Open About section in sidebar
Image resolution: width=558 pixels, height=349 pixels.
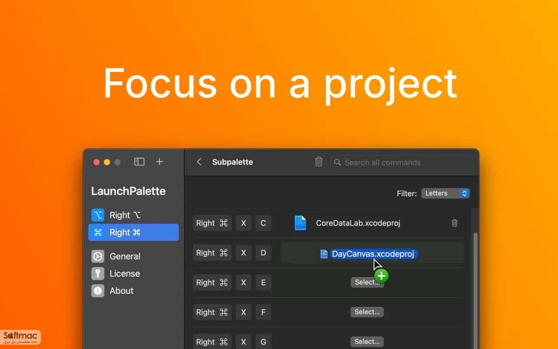[133, 291]
